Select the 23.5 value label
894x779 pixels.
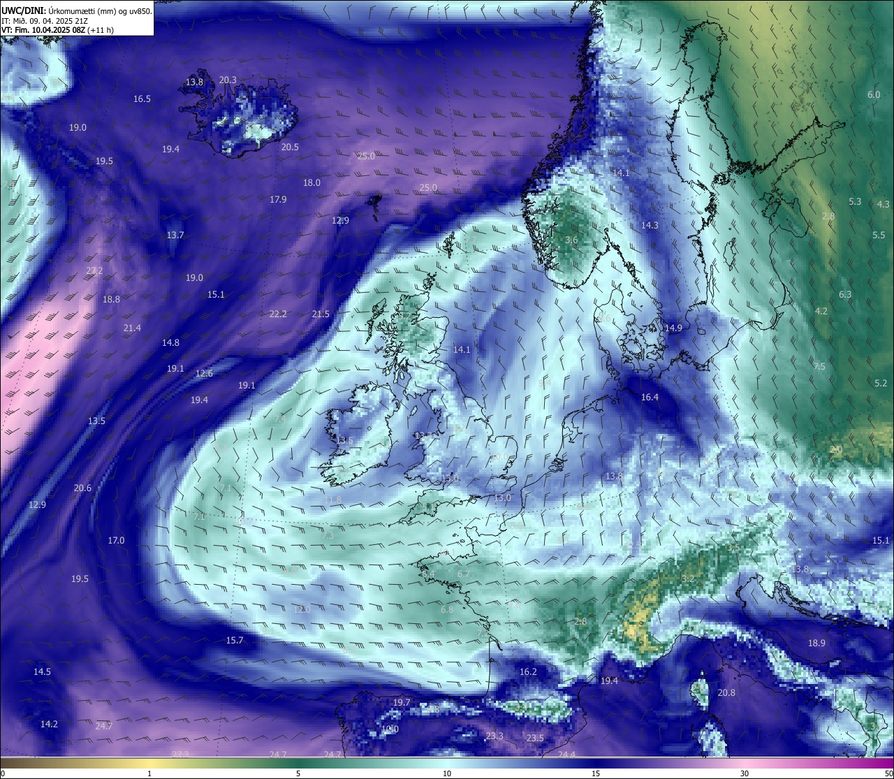[535, 738]
